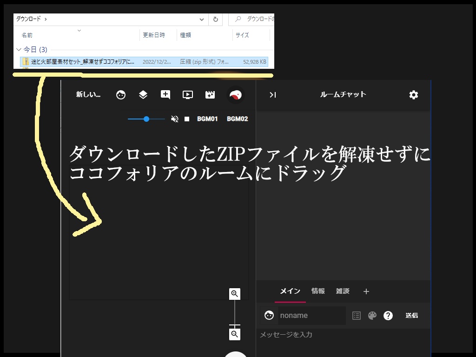Open the help question mark icon
Image resolution: width=476 pixels, height=357 pixels.
coord(388,316)
